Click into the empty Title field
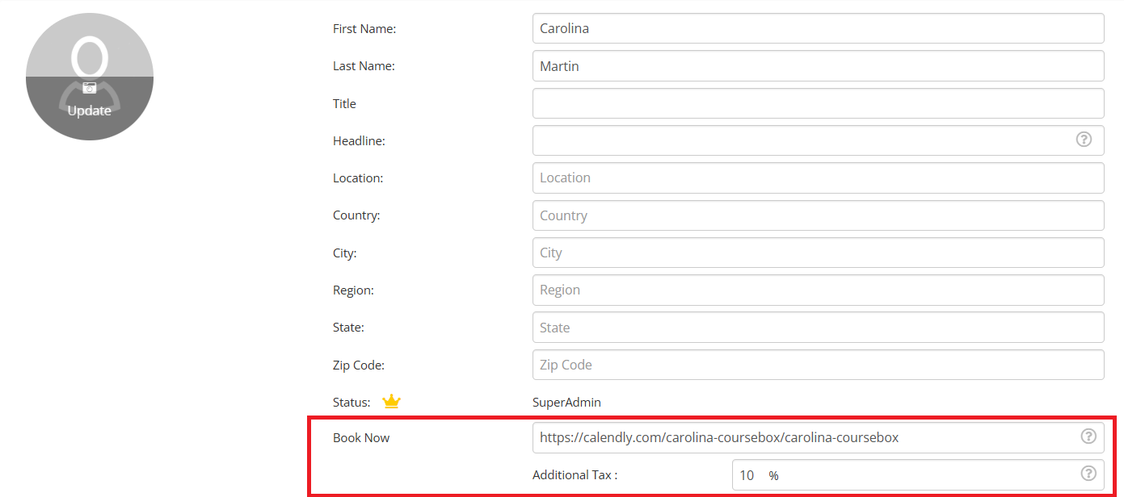1124x497 pixels. pyautogui.click(x=818, y=103)
